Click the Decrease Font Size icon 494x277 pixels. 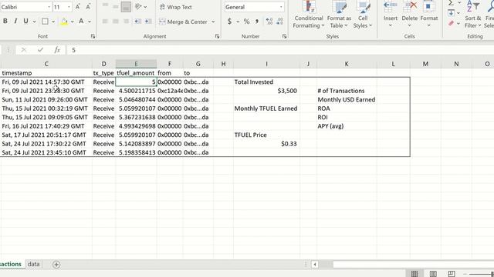pyautogui.click(x=88, y=7)
